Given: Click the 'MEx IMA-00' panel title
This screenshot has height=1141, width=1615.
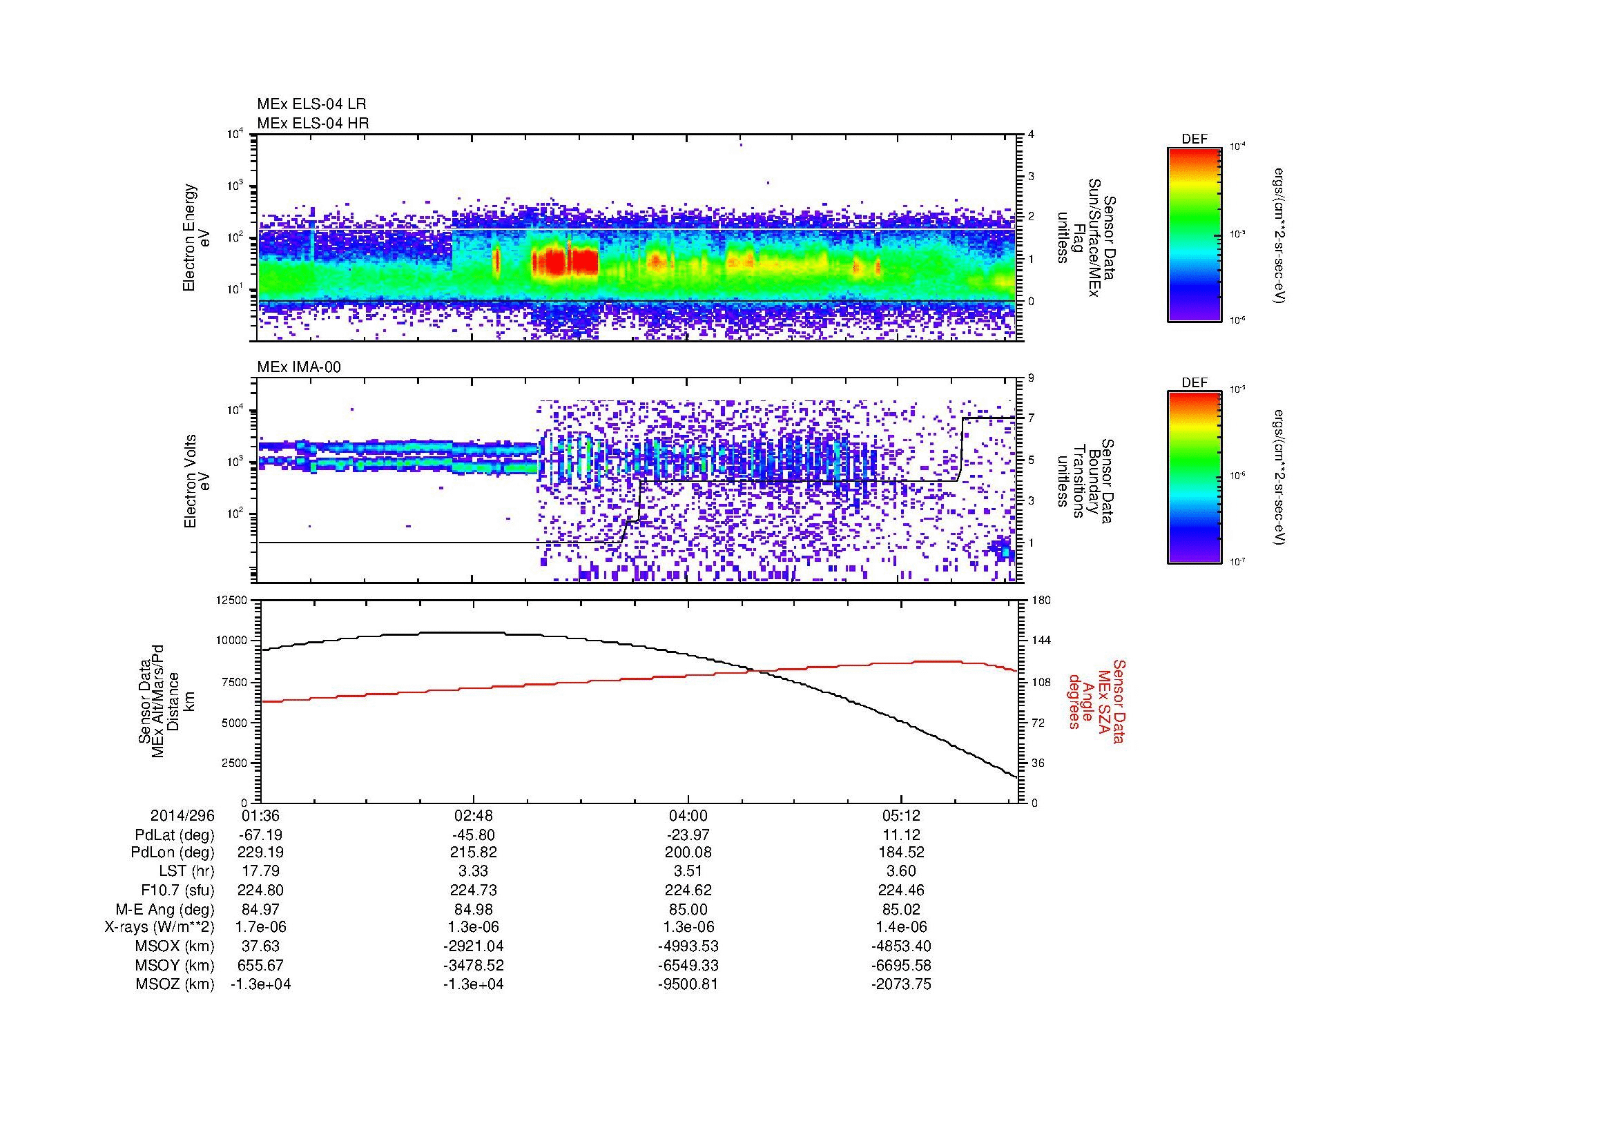Looking at the screenshot, I should tap(299, 367).
